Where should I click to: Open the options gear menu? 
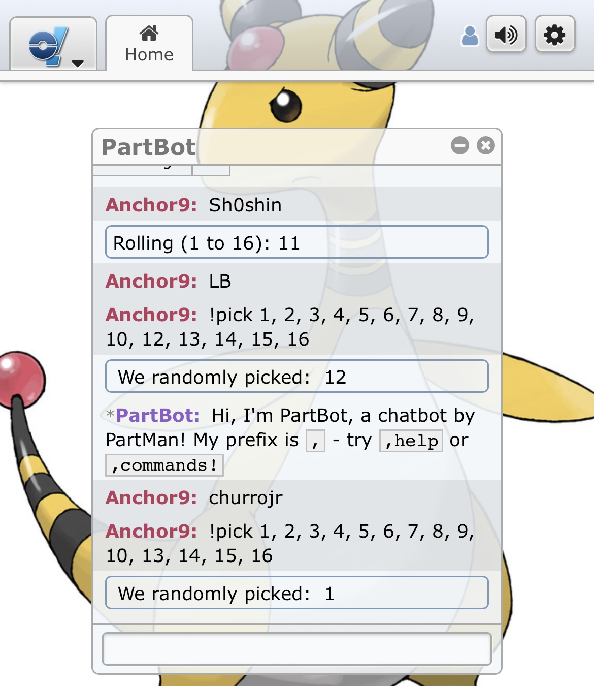coord(555,35)
